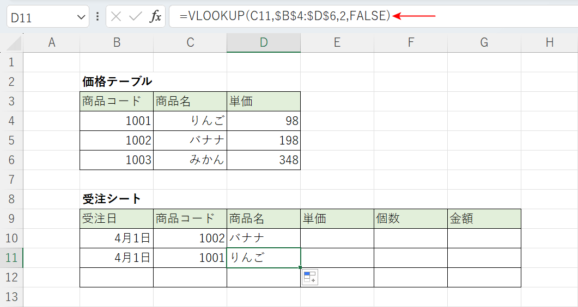The height and width of the screenshot is (307, 578).
Task: Click the empty 単価 cell in row 11
Action: [337, 258]
